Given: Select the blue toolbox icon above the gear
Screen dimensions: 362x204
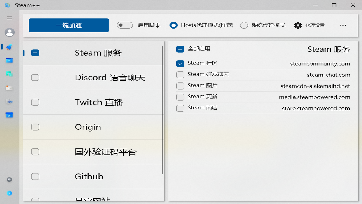Looking at the screenshot, I should [x=9, y=115].
